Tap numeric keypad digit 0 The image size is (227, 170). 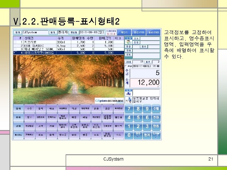(x=129, y=135)
